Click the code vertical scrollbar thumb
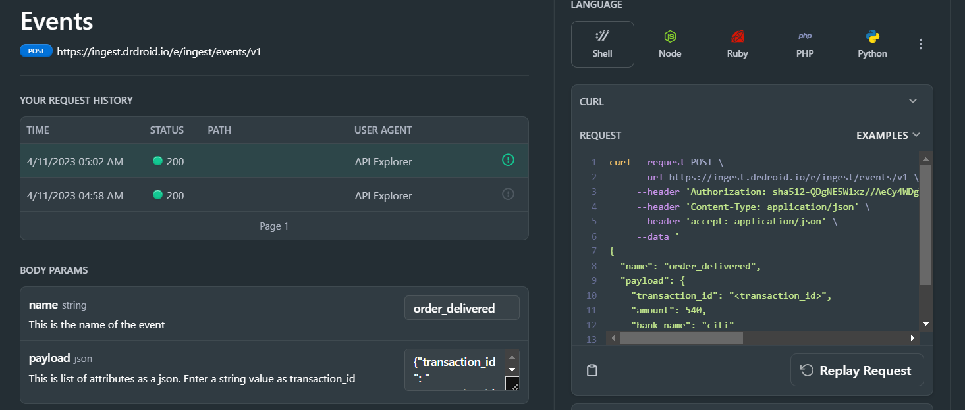Viewport: 965px width, 410px height. pos(925,224)
